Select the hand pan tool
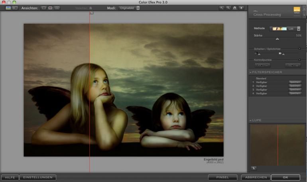 tap(234, 8)
